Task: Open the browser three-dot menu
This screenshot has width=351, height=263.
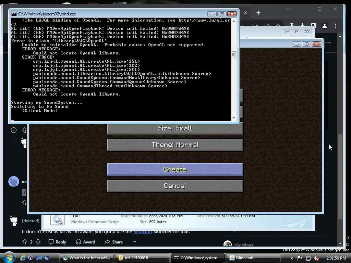Action: point(336,26)
